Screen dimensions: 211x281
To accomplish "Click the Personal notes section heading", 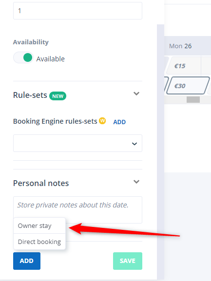I will tap(41, 183).
